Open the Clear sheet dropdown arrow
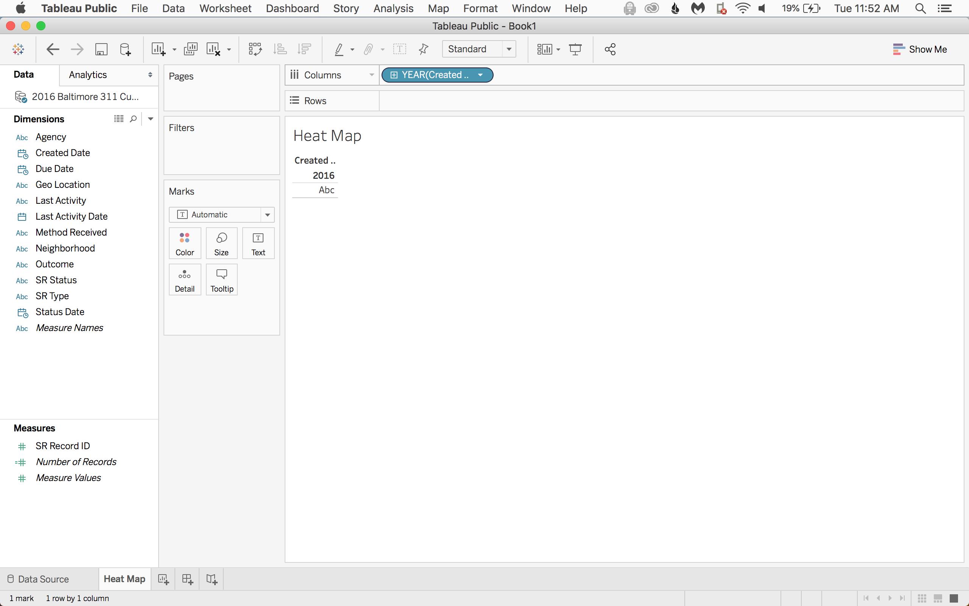This screenshot has height=606, width=969. click(x=229, y=50)
